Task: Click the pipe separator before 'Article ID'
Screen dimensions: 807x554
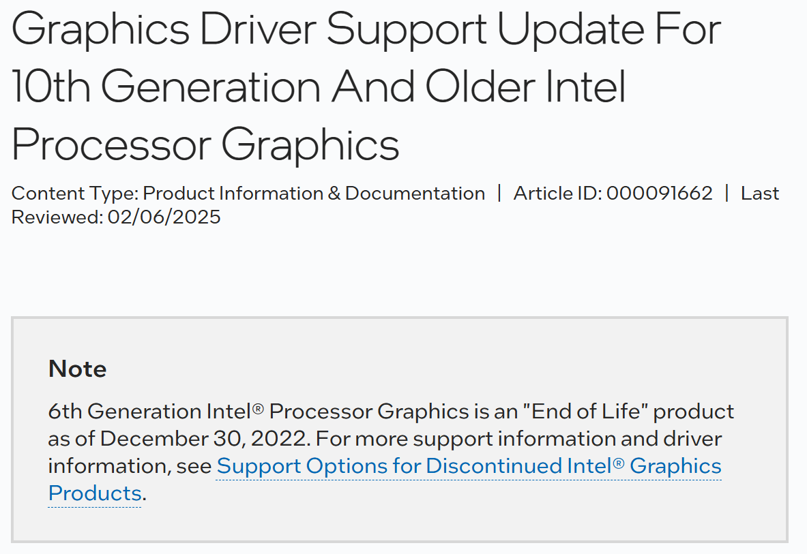Action: coord(499,194)
